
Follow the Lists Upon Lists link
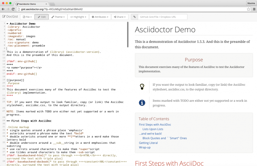click(153, 129)
